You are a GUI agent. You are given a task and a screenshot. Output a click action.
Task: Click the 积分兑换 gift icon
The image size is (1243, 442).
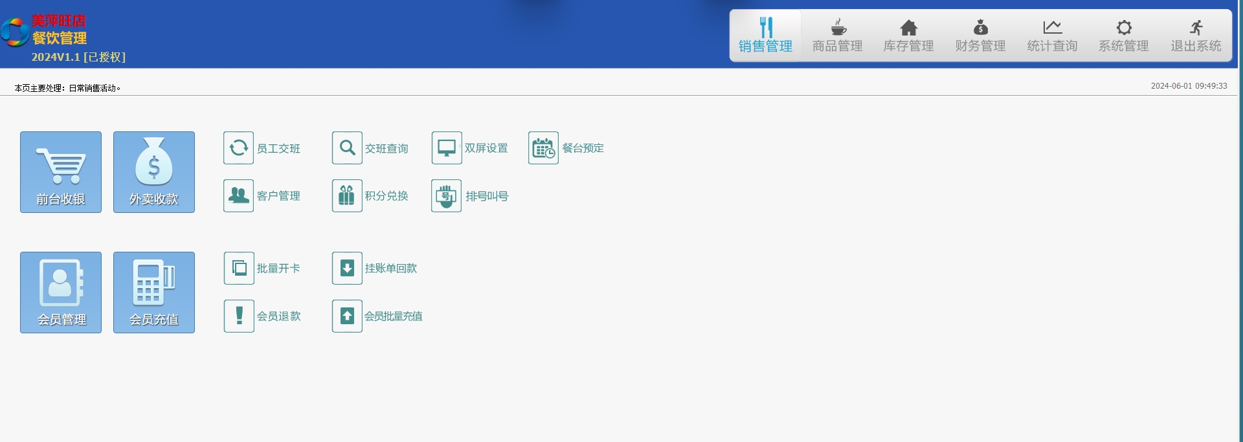point(347,196)
